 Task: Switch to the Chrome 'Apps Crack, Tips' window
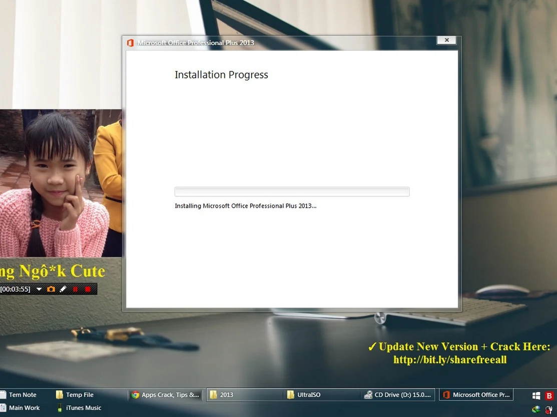(165, 395)
